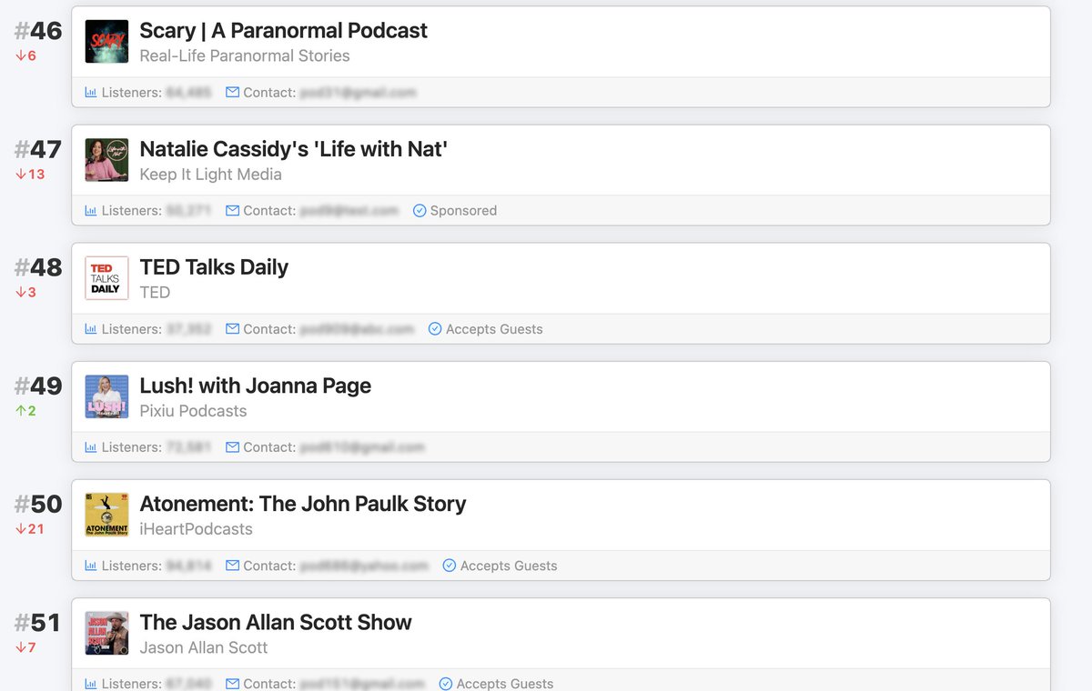This screenshot has height=691, width=1092.
Task: Open Lush! with Joanna Page cover image
Action: point(106,396)
